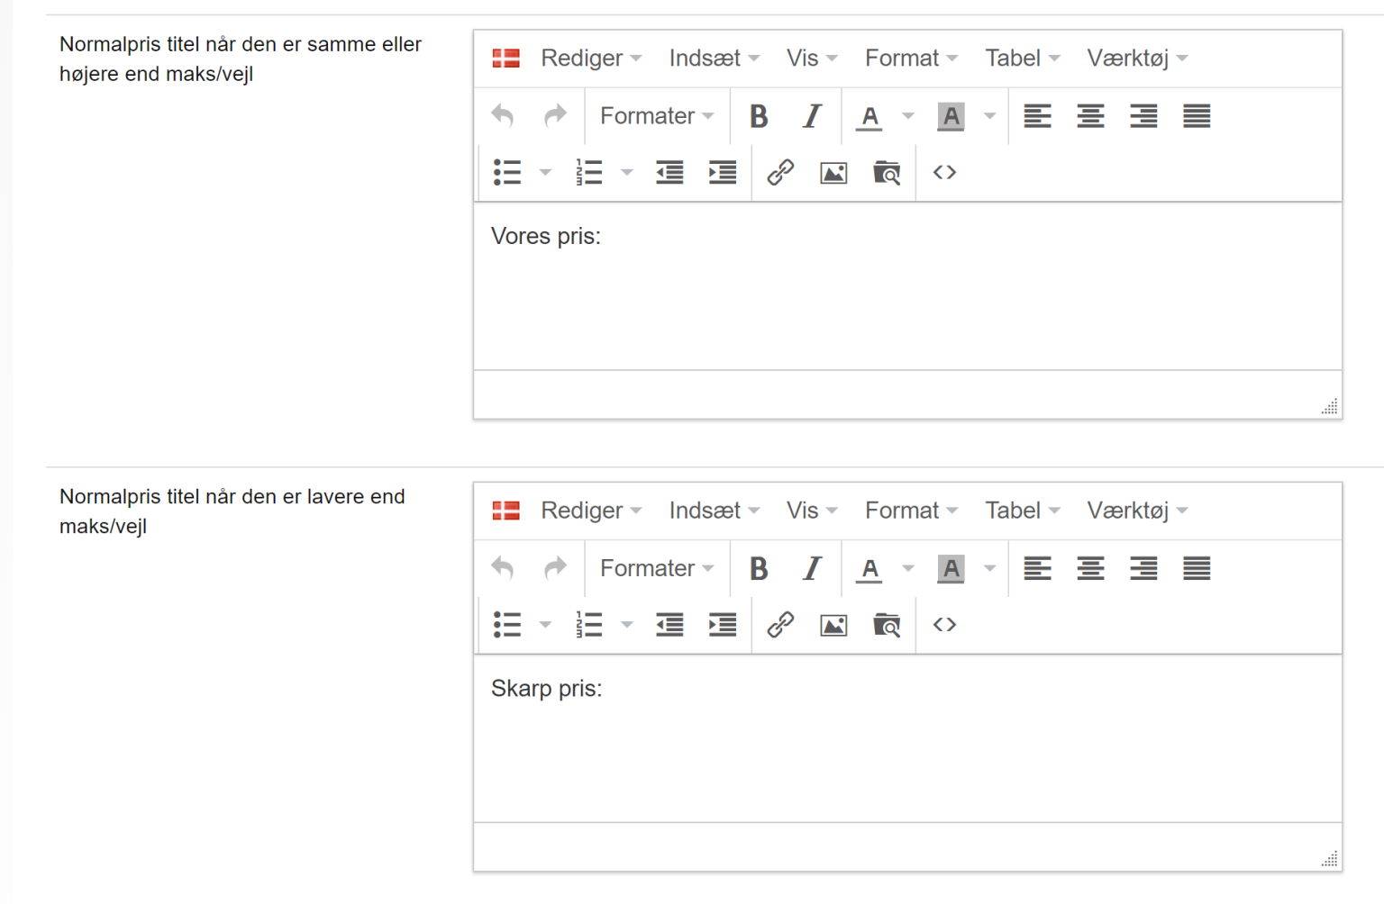
Task: Open source code view in the 'Skarp pris' editor
Action: (944, 625)
